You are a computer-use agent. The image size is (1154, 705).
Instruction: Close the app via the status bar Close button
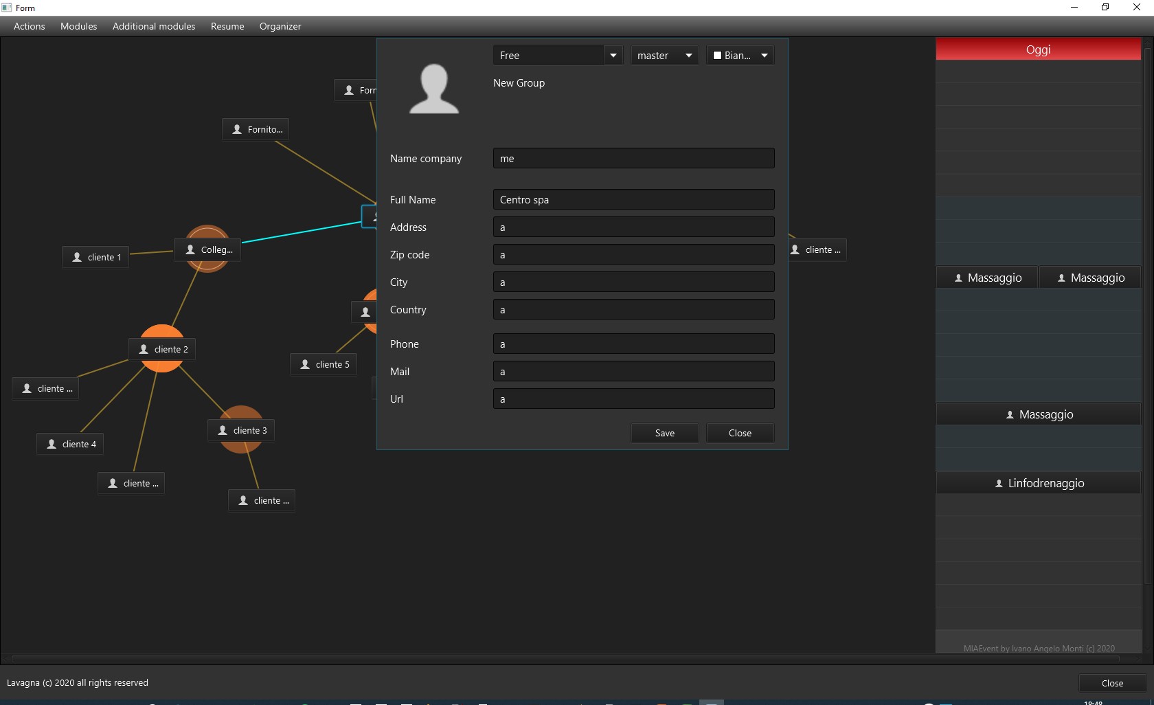pos(1113,683)
